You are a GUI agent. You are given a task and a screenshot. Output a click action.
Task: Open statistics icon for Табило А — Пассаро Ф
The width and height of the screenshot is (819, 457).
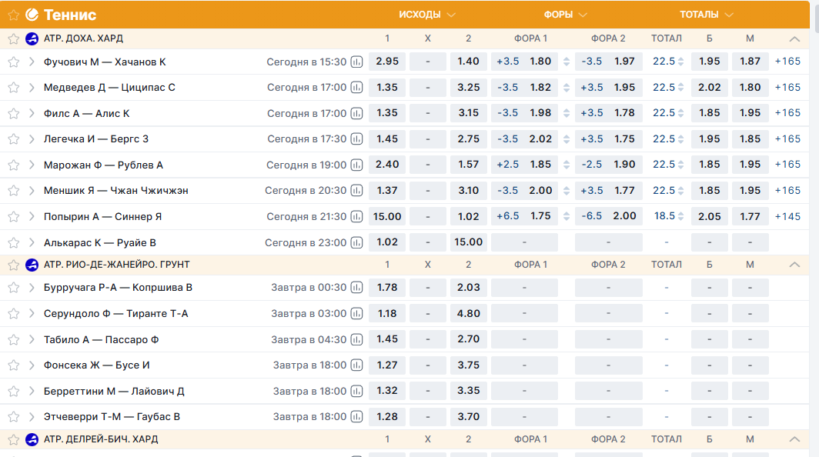click(356, 339)
